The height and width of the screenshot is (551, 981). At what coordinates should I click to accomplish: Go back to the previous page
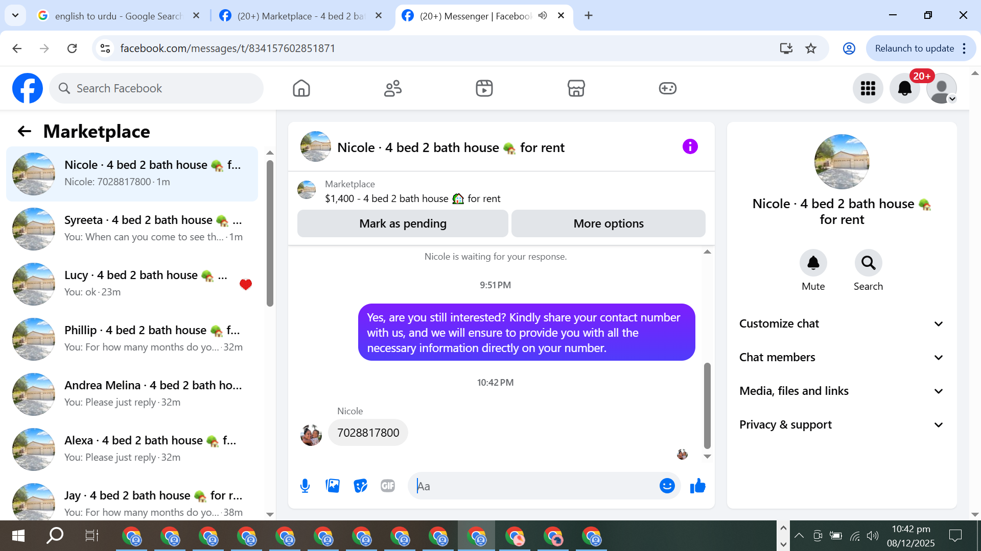(x=17, y=48)
